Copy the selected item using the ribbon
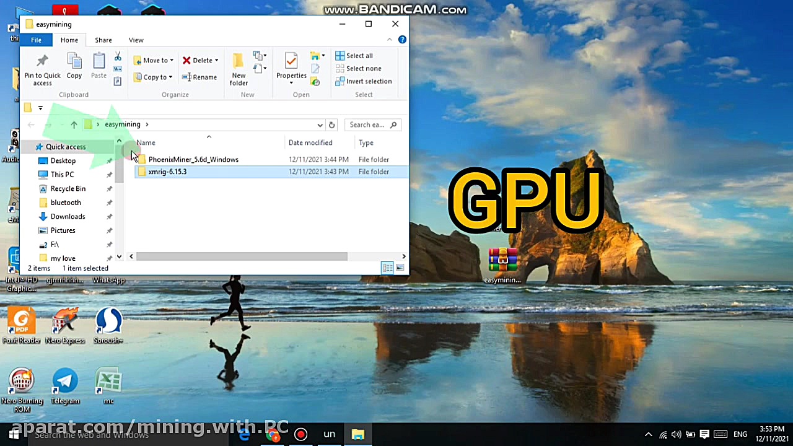 [x=74, y=67]
